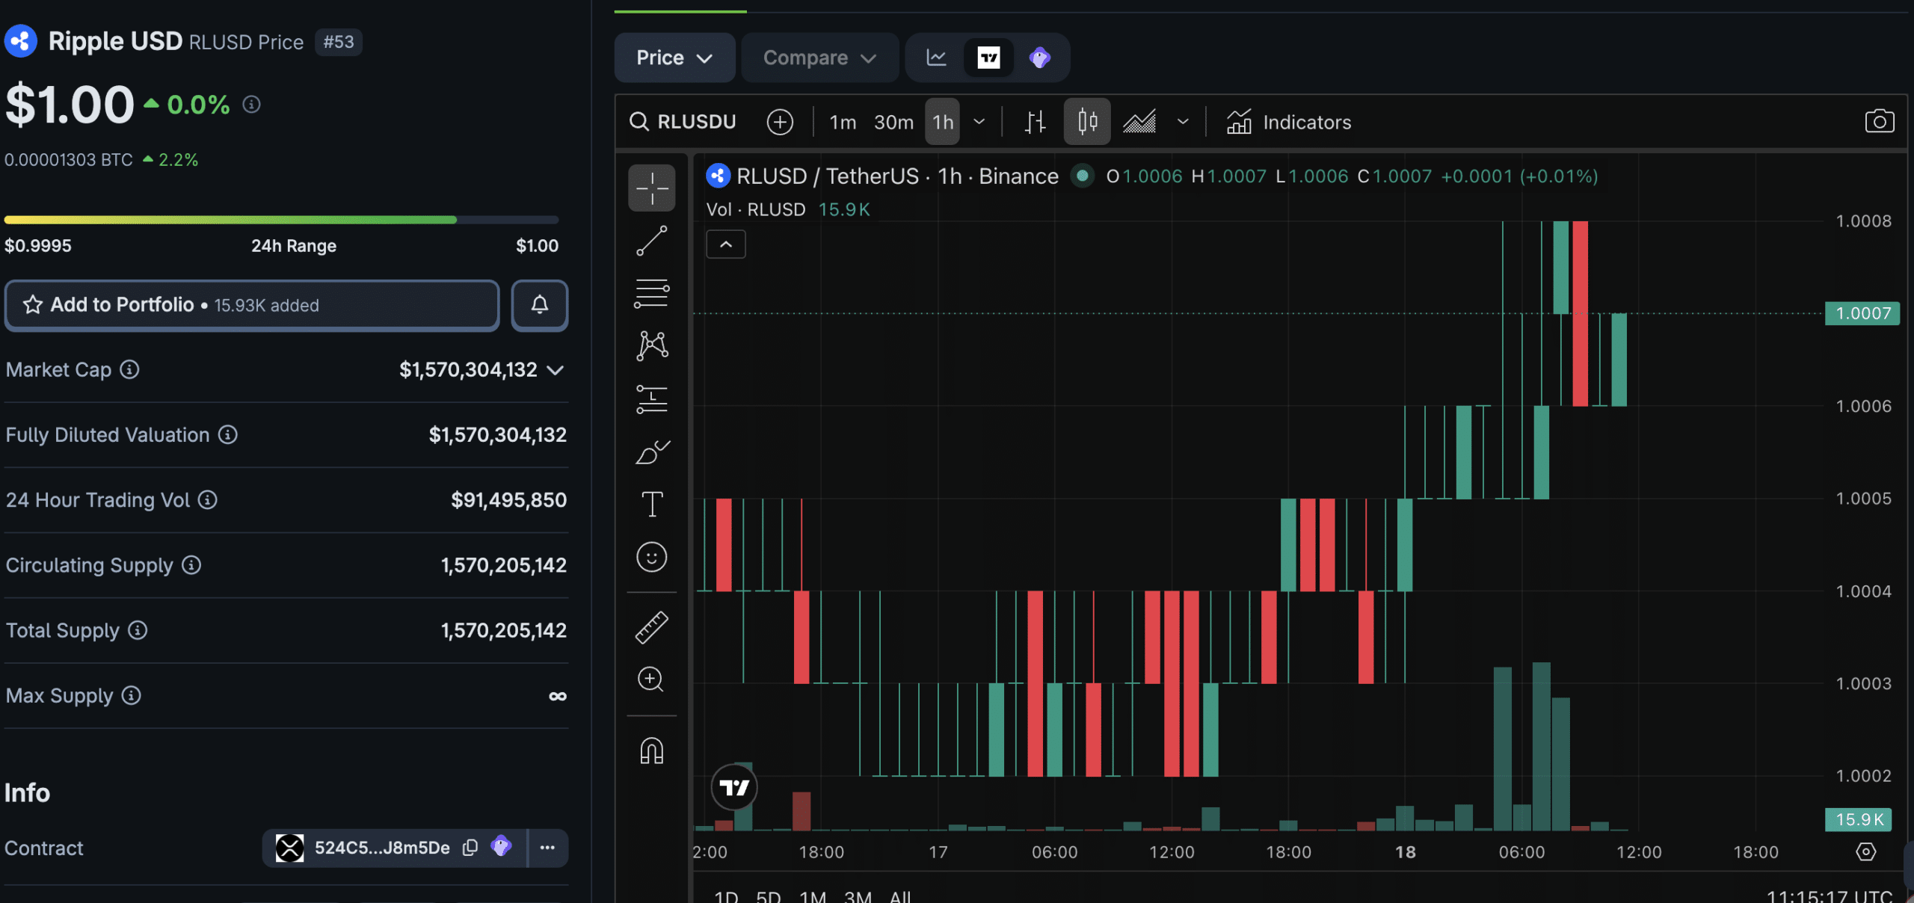Click the 1.0007 current price label

coord(1862,313)
